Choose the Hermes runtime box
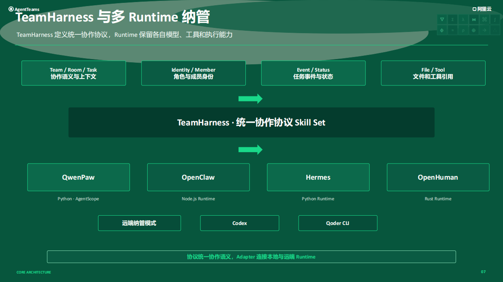The image size is (503, 282). [318, 177]
